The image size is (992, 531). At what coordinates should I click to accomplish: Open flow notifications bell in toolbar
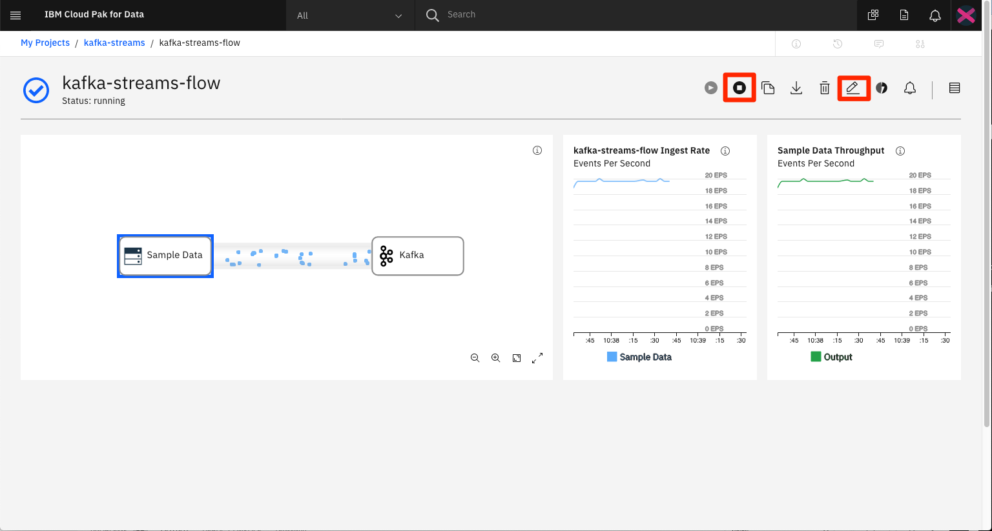[910, 88]
